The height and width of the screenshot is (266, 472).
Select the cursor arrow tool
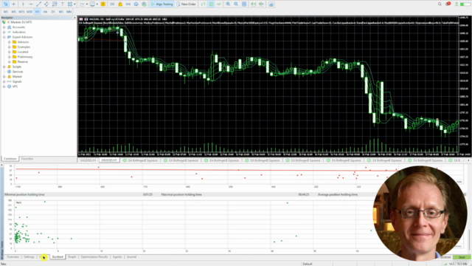6,4
